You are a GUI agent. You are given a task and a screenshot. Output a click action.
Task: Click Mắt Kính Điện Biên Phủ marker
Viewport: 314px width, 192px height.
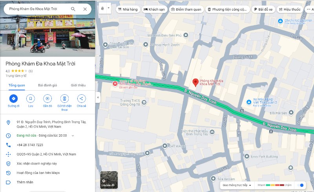click(186, 35)
